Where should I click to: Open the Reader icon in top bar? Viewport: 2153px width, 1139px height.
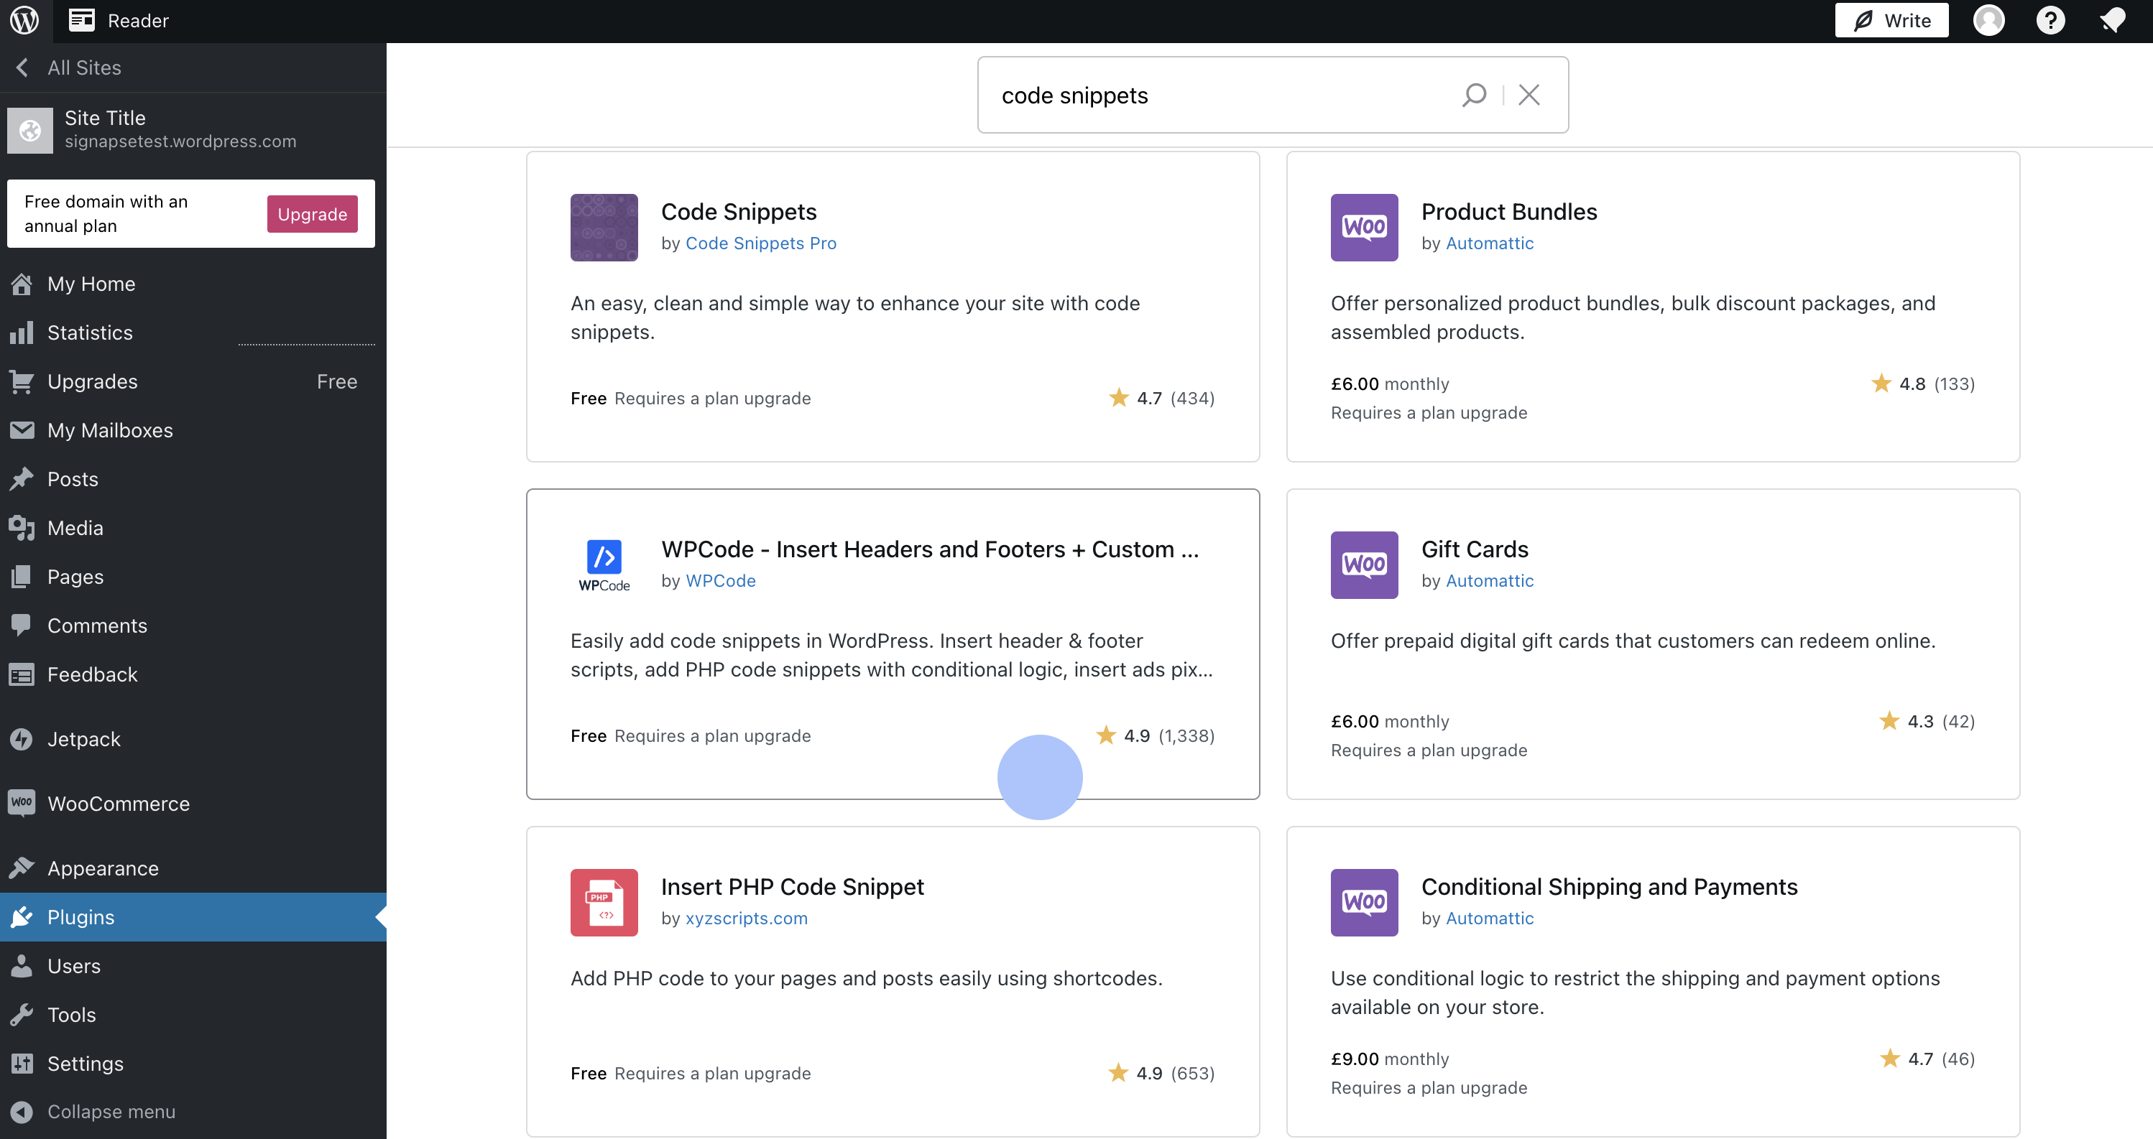(81, 20)
